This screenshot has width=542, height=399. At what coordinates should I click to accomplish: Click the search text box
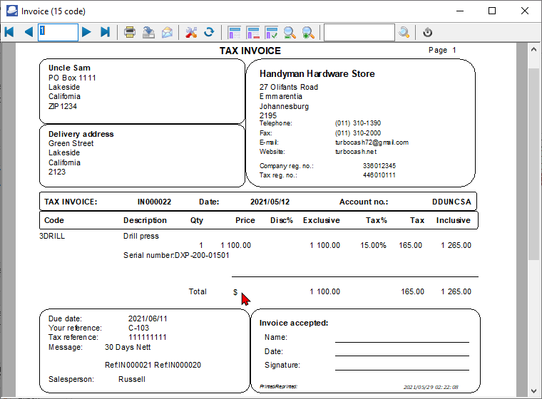coord(359,32)
